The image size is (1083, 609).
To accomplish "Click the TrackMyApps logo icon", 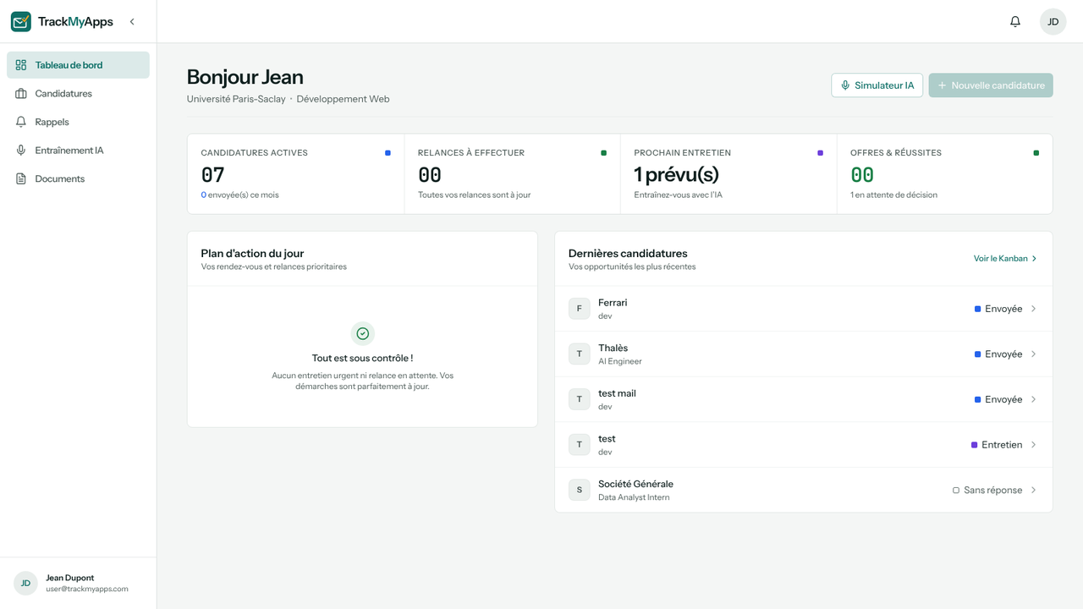I will 21,22.
